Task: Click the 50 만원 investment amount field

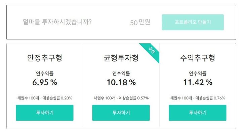Action: pyautogui.click(x=140, y=22)
